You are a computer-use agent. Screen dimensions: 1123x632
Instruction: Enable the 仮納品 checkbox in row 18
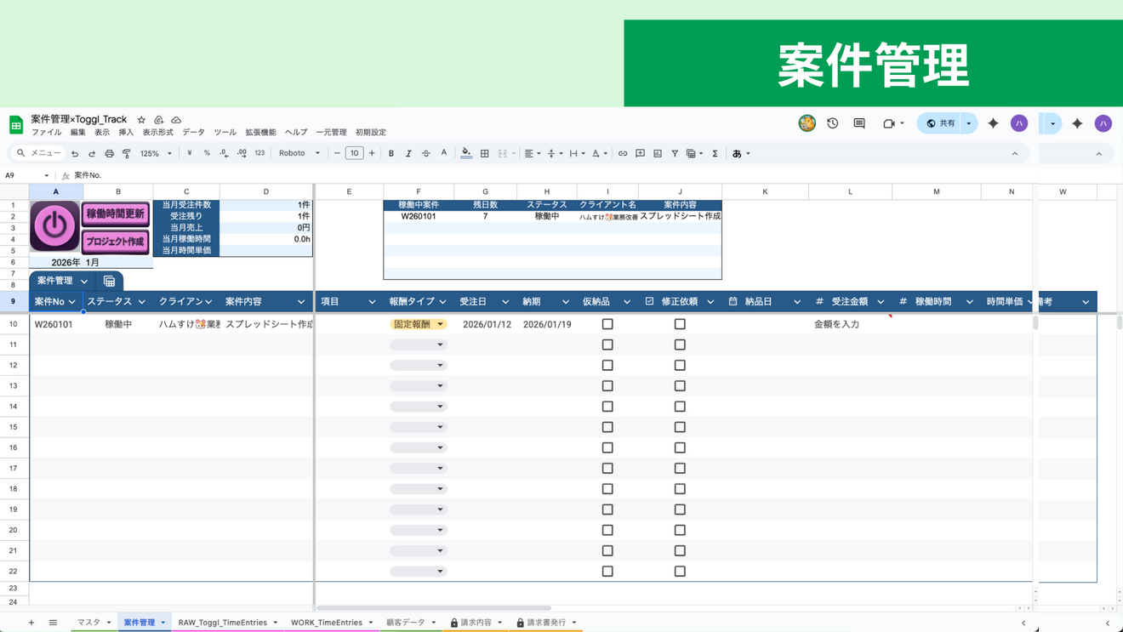607,489
